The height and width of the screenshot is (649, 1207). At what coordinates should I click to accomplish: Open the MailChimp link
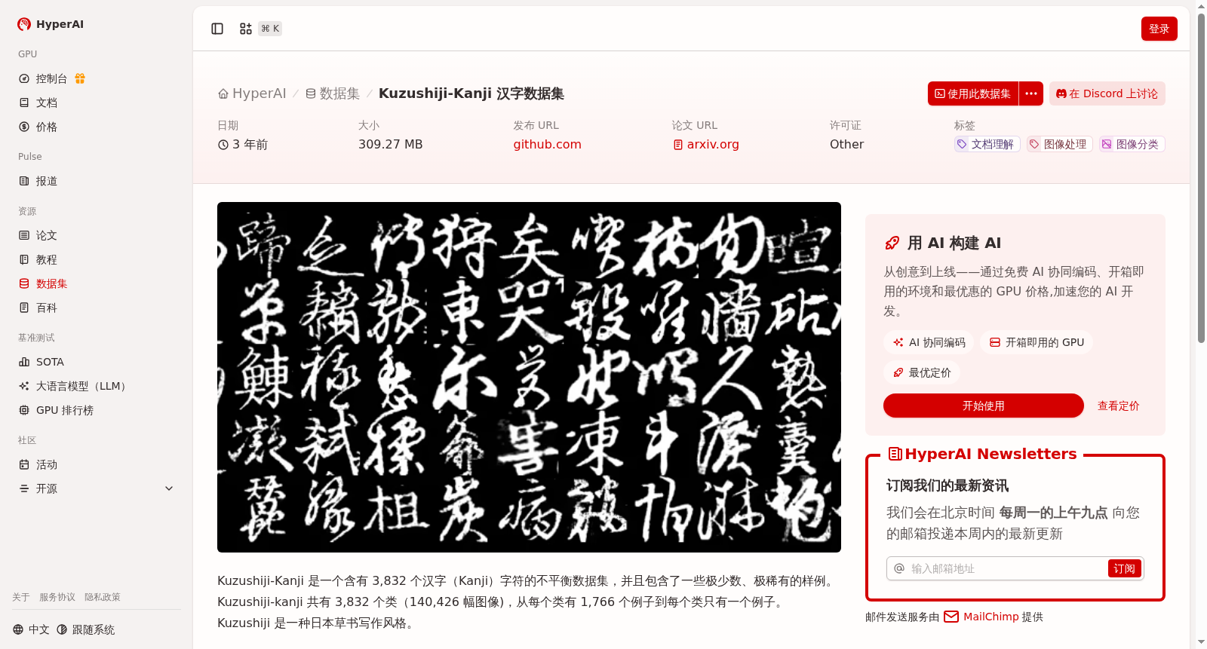point(981,617)
